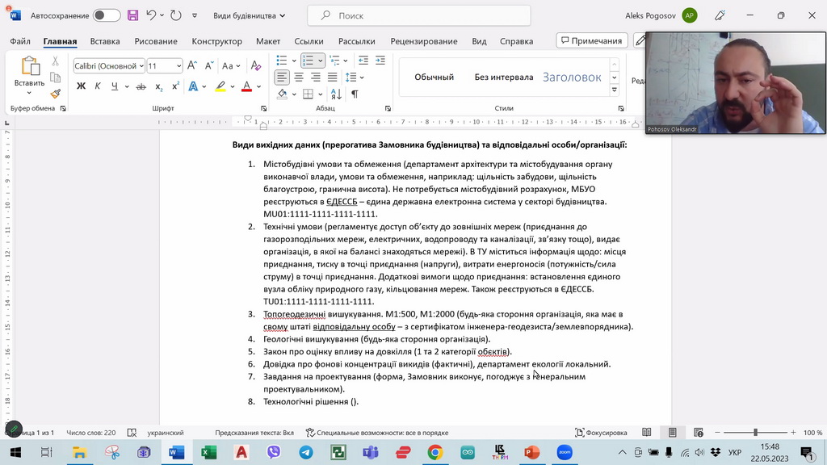Copy selection with the copy icon

(x=56, y=77)
